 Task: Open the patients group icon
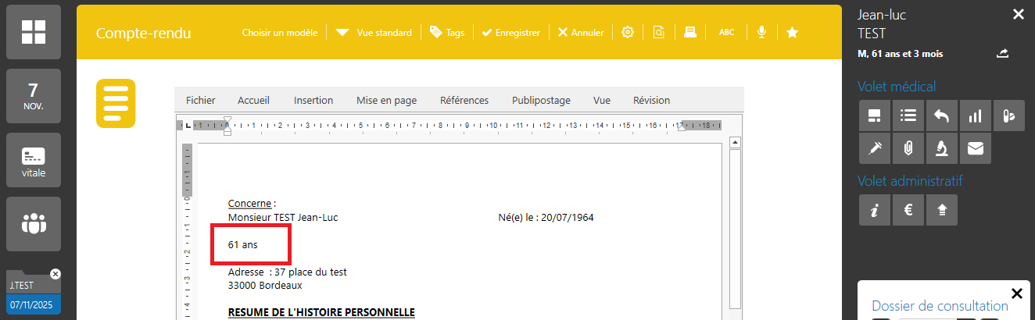[x=34, y=223]
